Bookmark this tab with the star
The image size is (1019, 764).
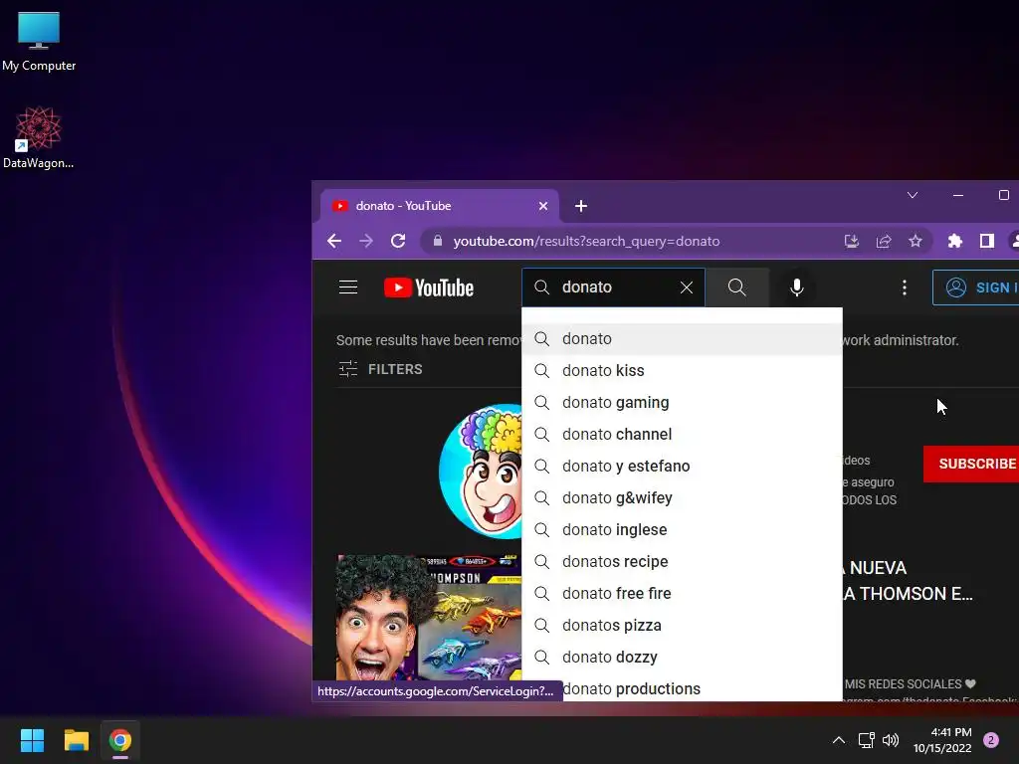pos(916,241)
